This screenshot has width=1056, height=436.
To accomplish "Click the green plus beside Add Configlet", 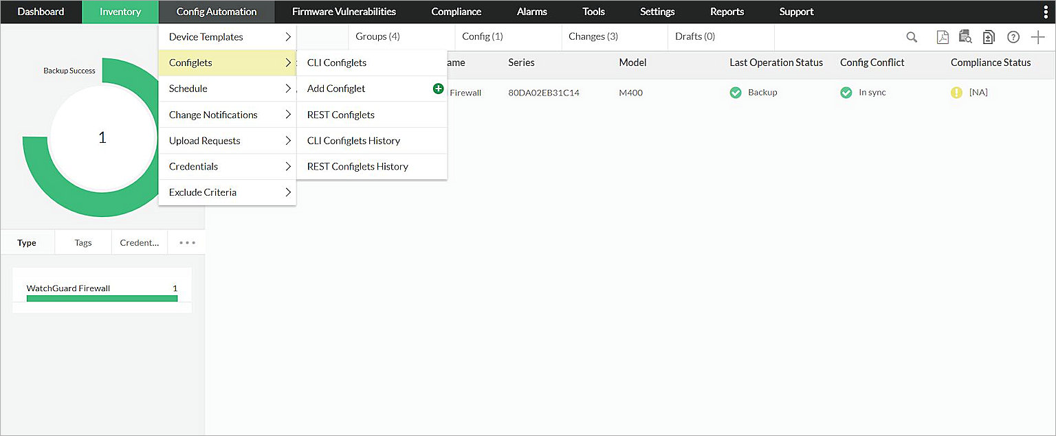I will [438, 89].
